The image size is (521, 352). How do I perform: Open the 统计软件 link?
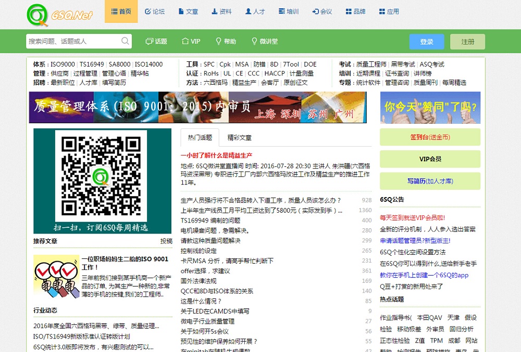click(x=368, y=83)
